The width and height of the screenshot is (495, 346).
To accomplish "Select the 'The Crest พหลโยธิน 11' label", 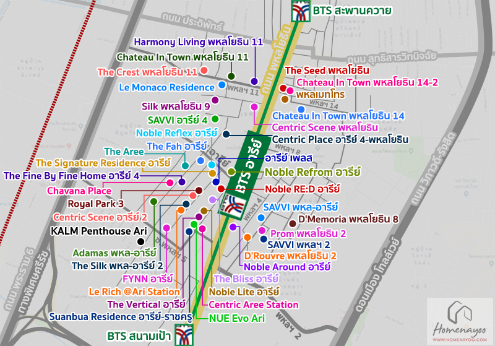I will (x=147, y=72).
